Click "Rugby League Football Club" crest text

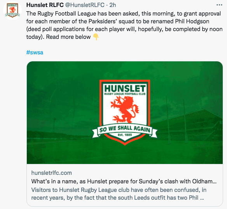click(125, 94)
